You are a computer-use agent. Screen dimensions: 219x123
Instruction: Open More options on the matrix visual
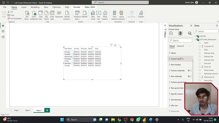tap(119, 45)
